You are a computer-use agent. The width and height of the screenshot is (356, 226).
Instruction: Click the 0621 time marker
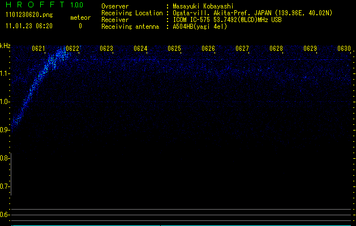point(38,49)
